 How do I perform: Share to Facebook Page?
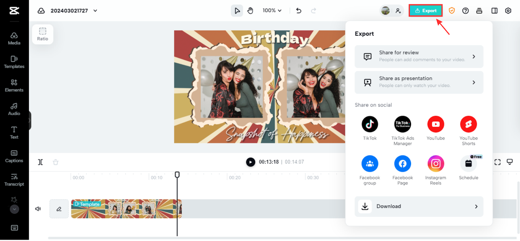[x=403, y=171]
